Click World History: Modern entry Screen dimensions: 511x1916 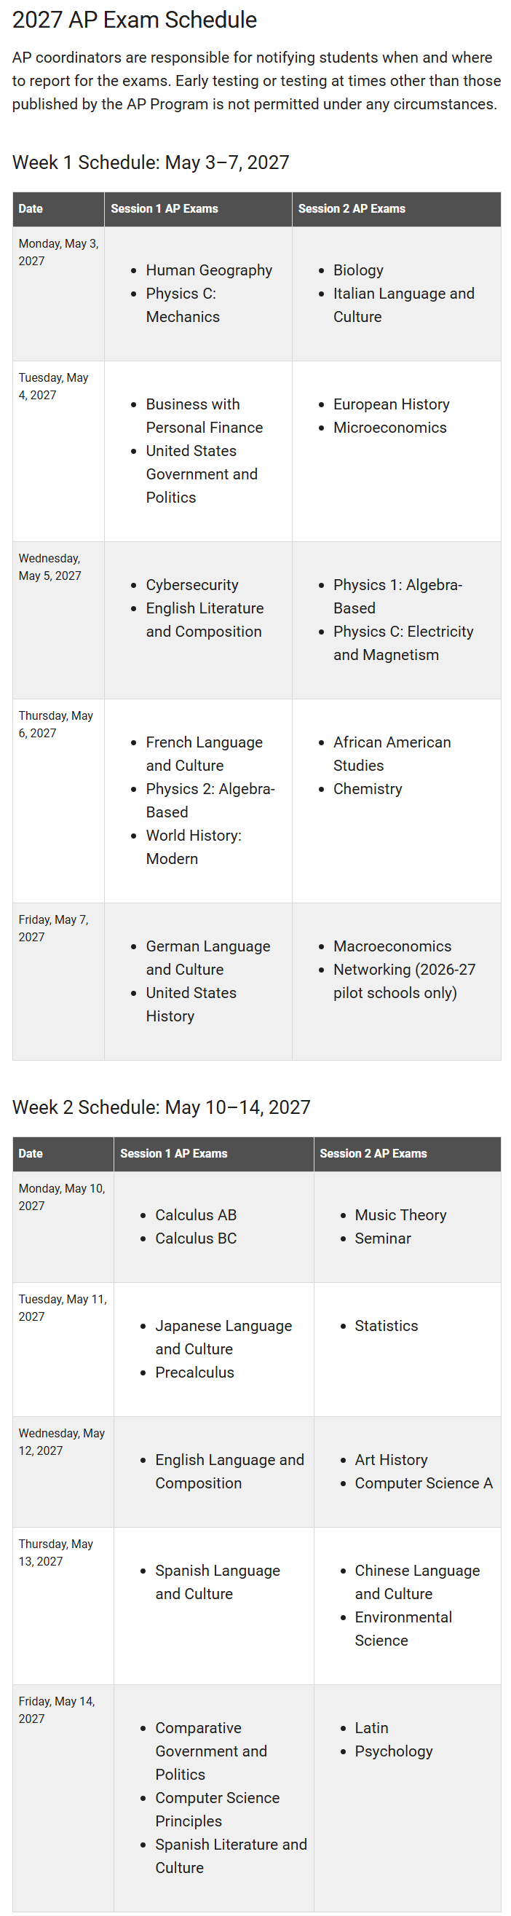pos(193,847)
